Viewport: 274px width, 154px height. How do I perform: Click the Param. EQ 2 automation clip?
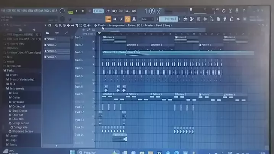point(122,52)
